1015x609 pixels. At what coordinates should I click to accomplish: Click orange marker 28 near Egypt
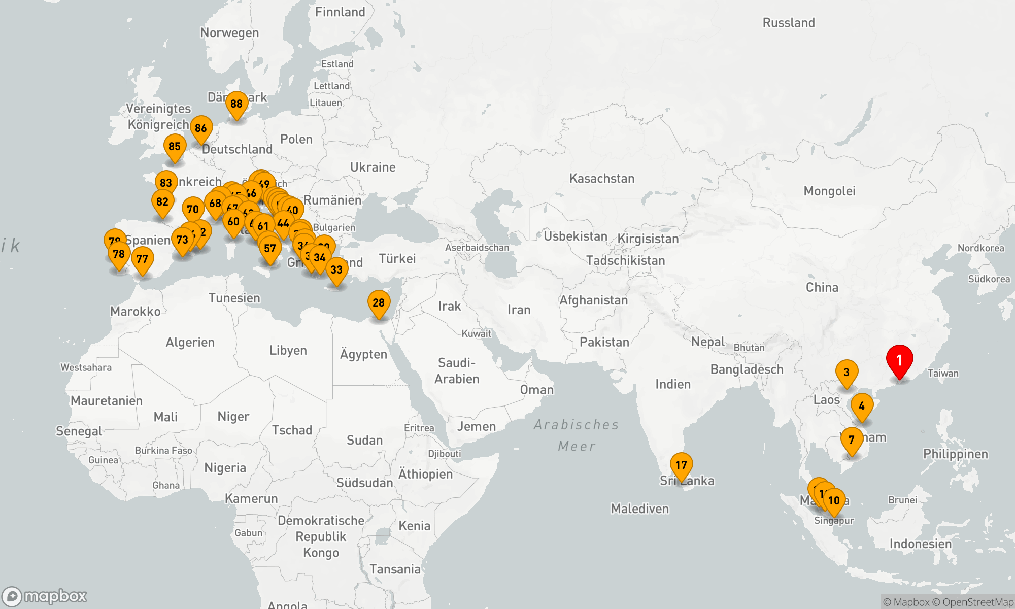[379, 303]
